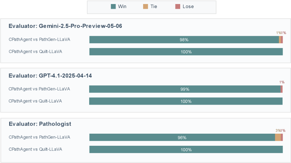This screenshot has width=291, height=163.
Task: Select the 'Lose' legend label text
Action: [188, 7]
